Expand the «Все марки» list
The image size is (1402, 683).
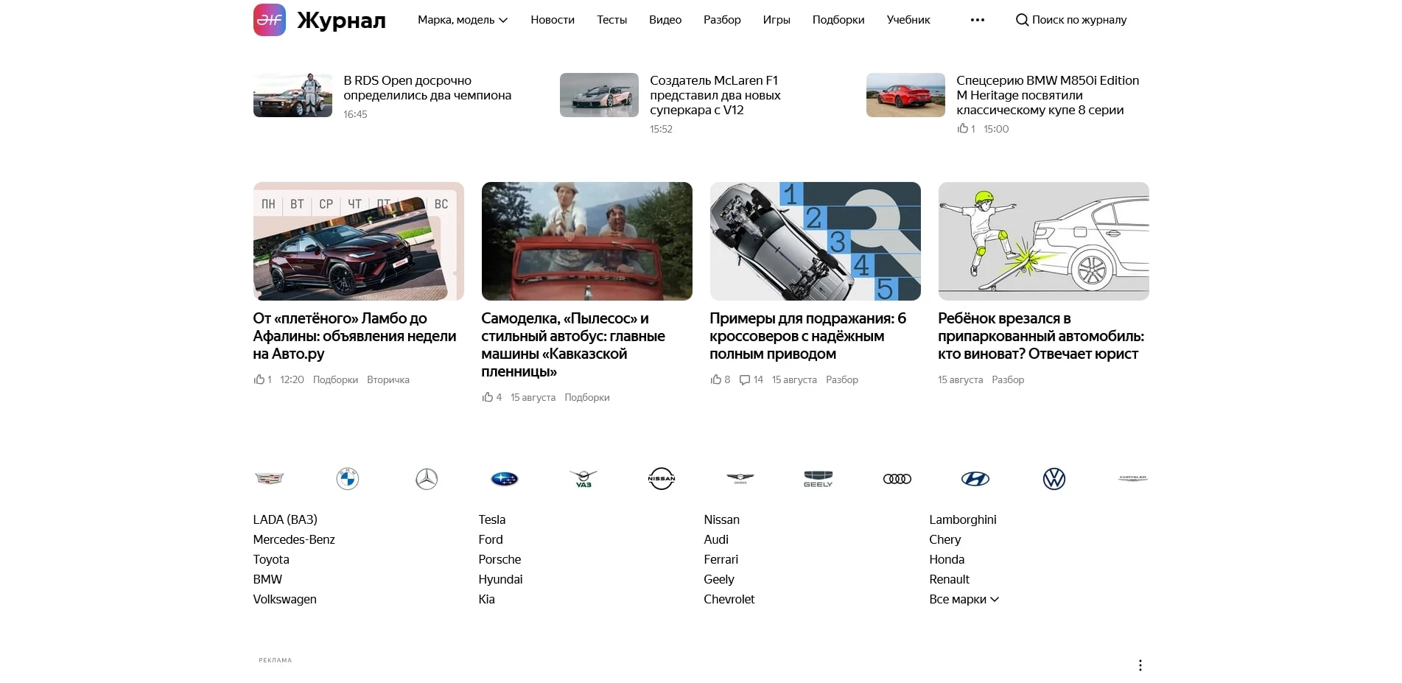pyautogui.click(x=964, y=599)
